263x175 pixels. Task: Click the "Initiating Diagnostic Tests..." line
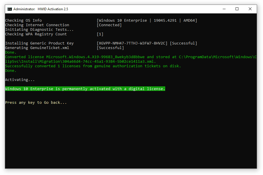tap(39, 30)
